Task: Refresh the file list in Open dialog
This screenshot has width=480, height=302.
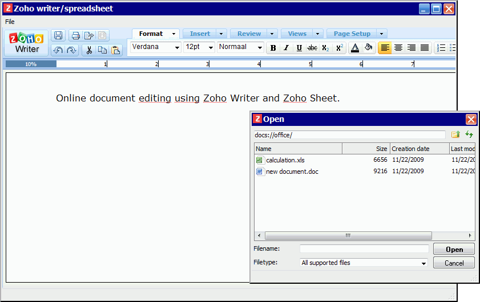Action: click(469, 134)
